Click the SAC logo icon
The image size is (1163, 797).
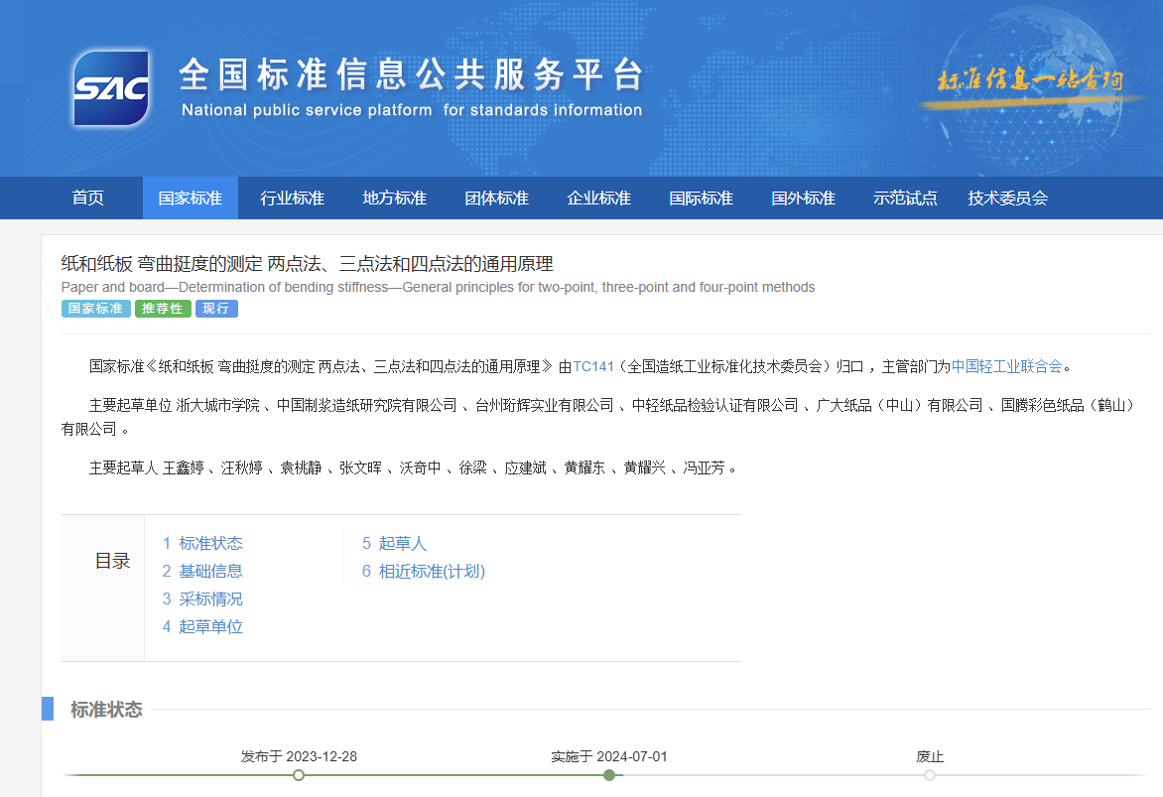[111, 88]
